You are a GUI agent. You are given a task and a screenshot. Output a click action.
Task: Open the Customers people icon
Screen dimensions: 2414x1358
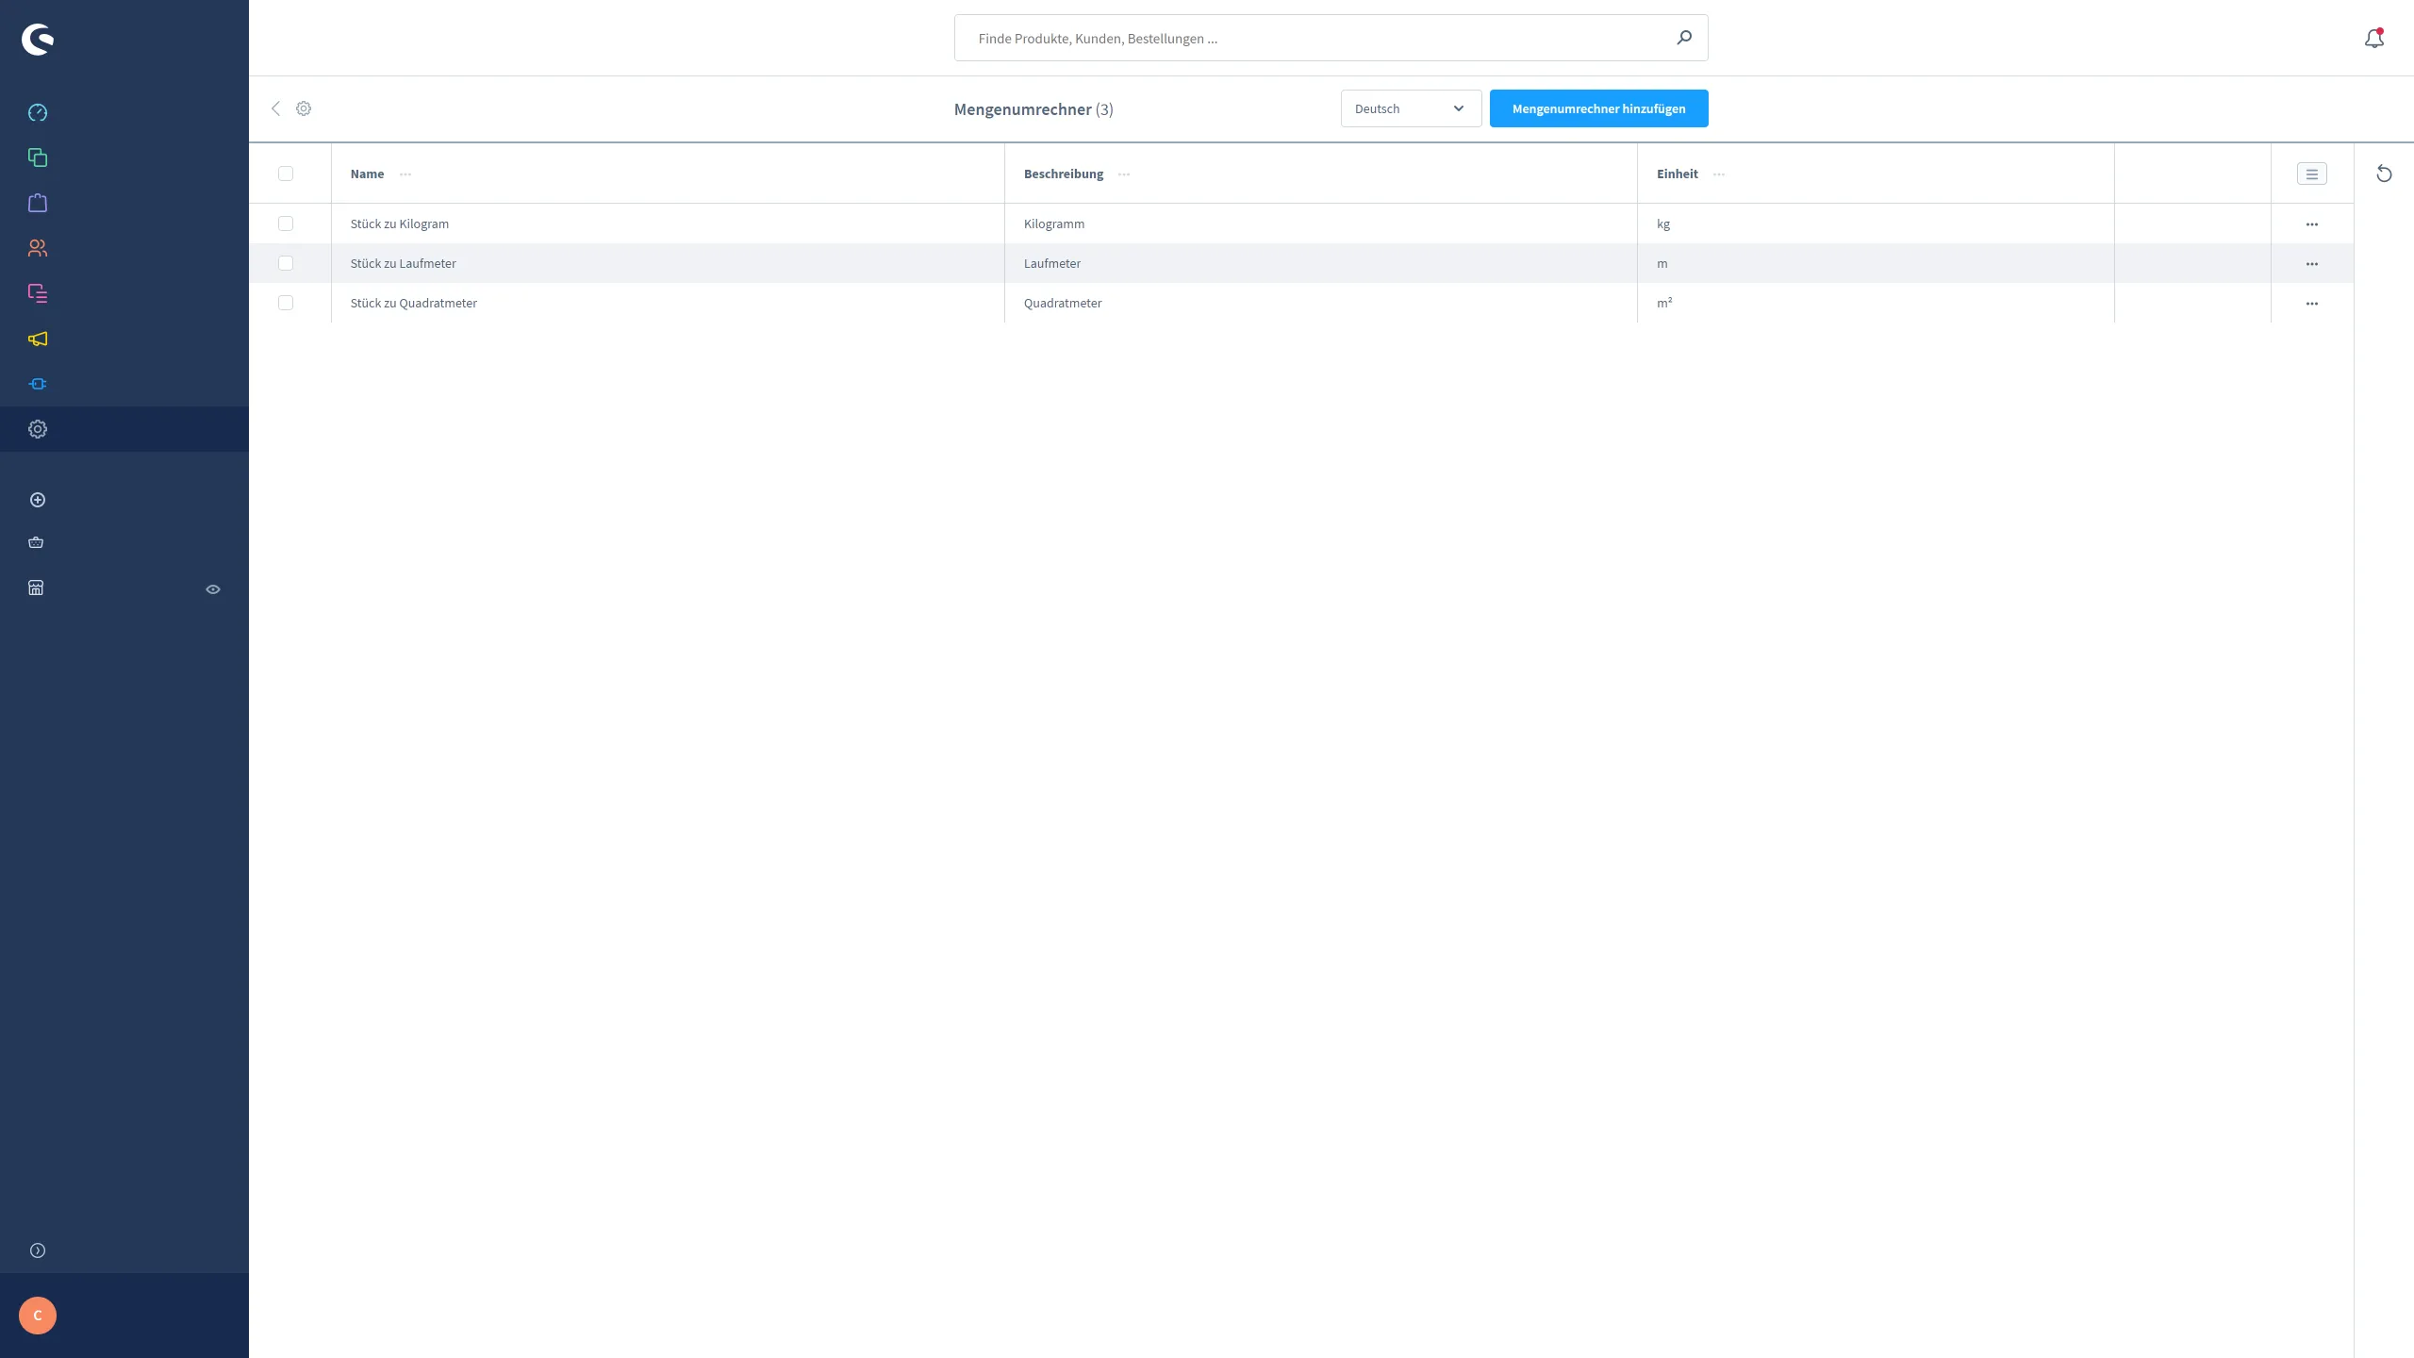click(38, 248)
